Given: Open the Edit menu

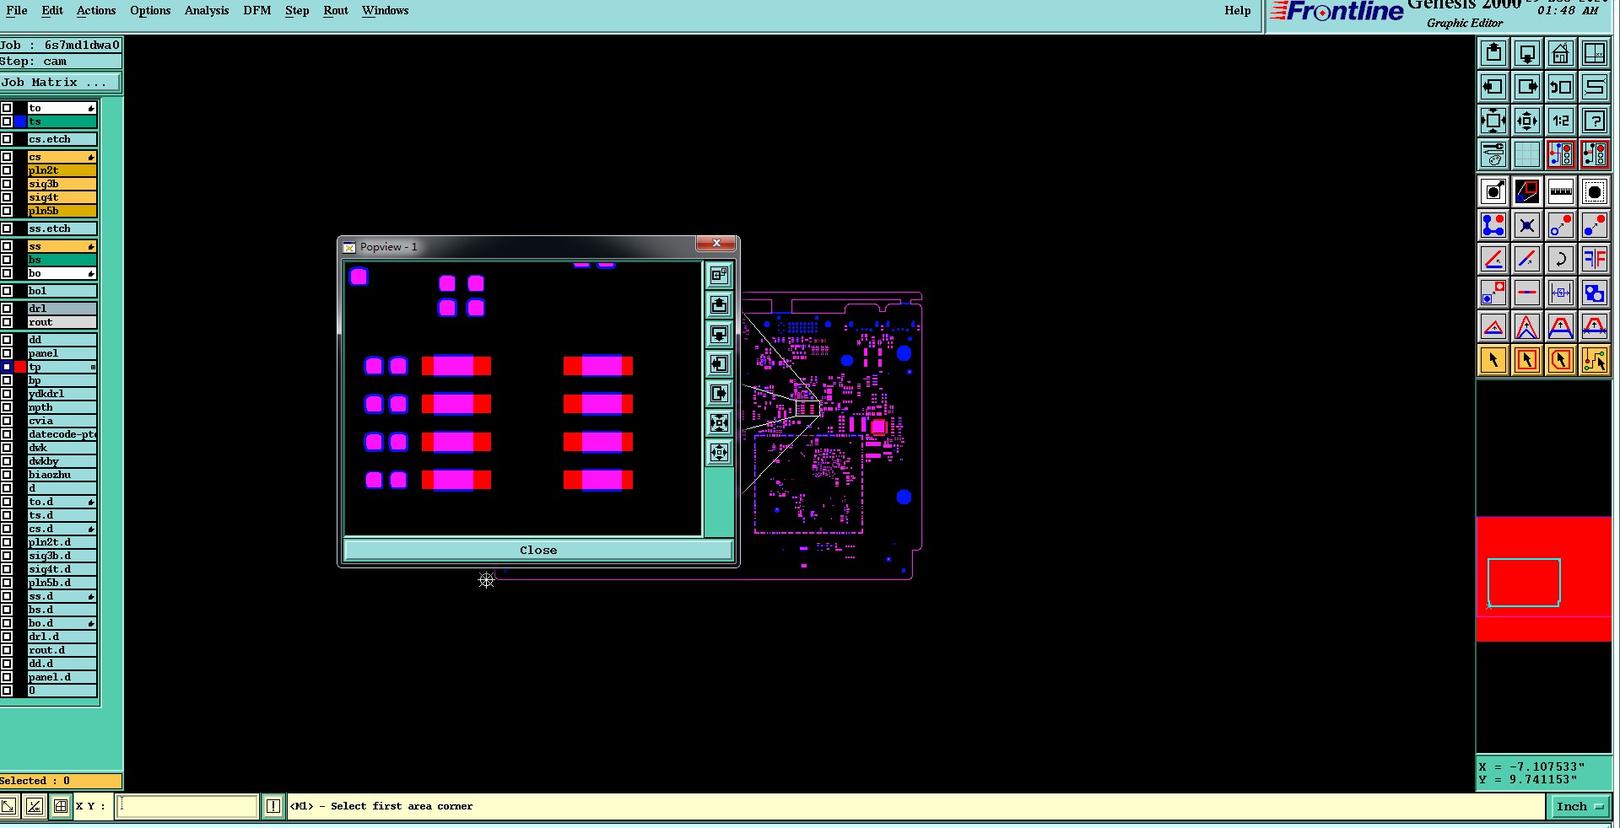Looking at the screenshot, I should [x=52, y=10].
